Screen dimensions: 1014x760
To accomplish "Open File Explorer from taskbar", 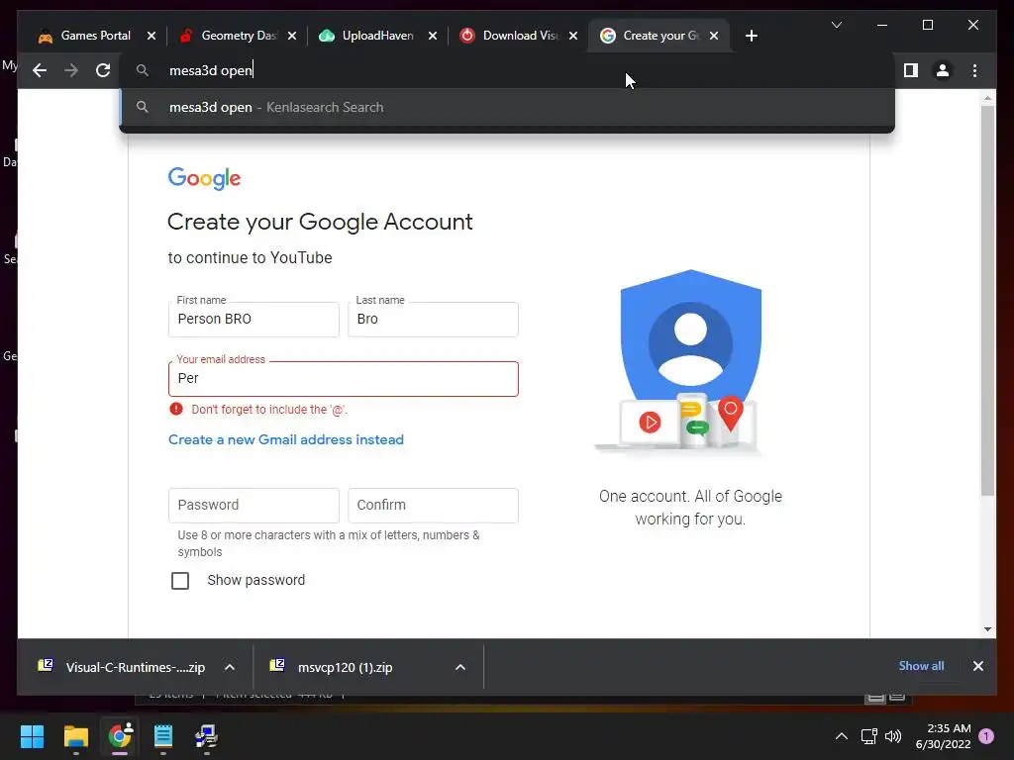I will [75, 736].
